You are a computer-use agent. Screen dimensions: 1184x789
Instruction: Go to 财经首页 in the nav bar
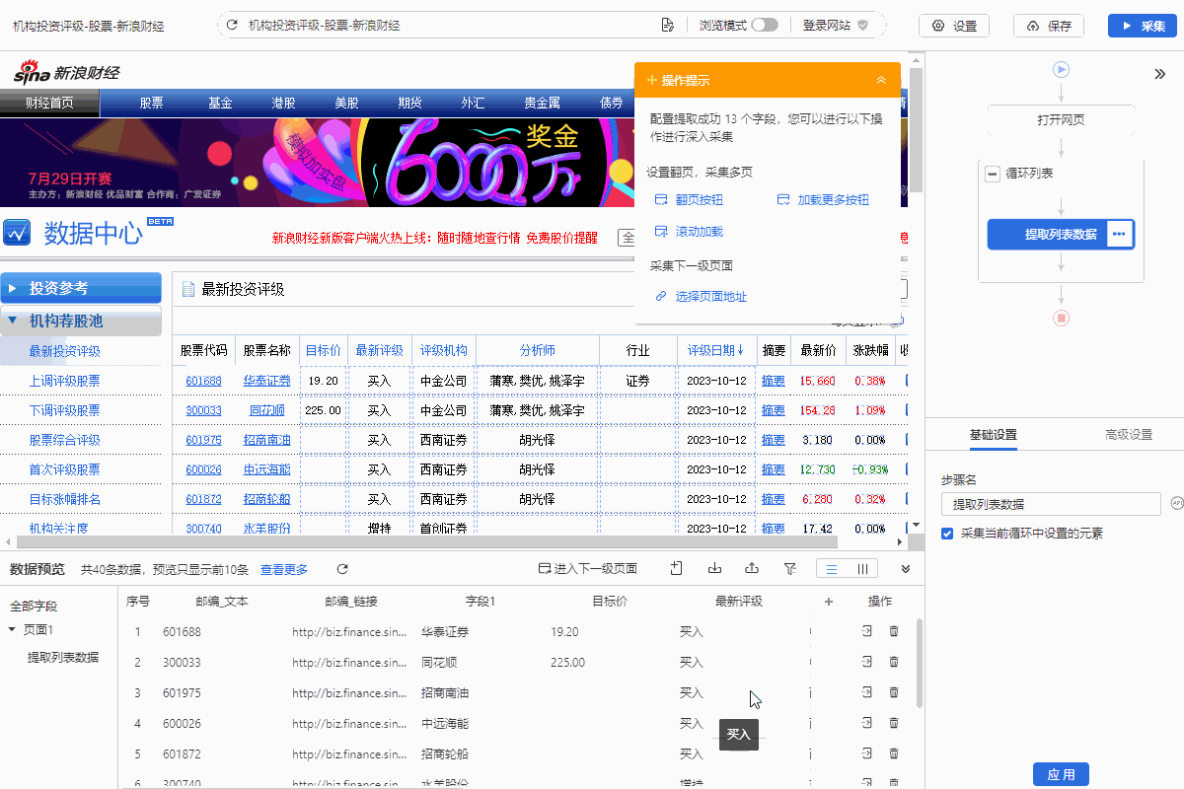click(49, 103)
